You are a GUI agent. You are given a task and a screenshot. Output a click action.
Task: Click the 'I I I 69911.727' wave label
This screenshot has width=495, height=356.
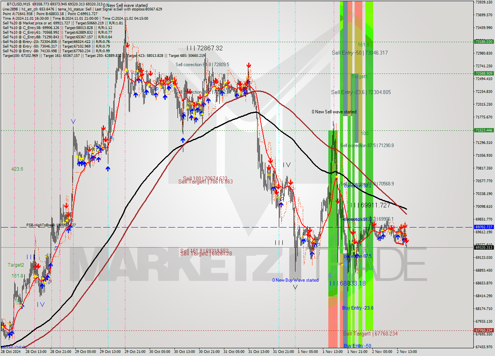tap(370, 205)
